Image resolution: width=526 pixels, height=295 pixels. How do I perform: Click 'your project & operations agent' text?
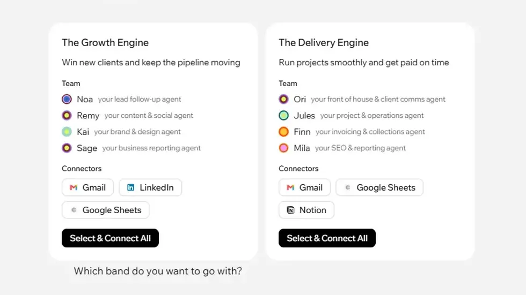371,116
